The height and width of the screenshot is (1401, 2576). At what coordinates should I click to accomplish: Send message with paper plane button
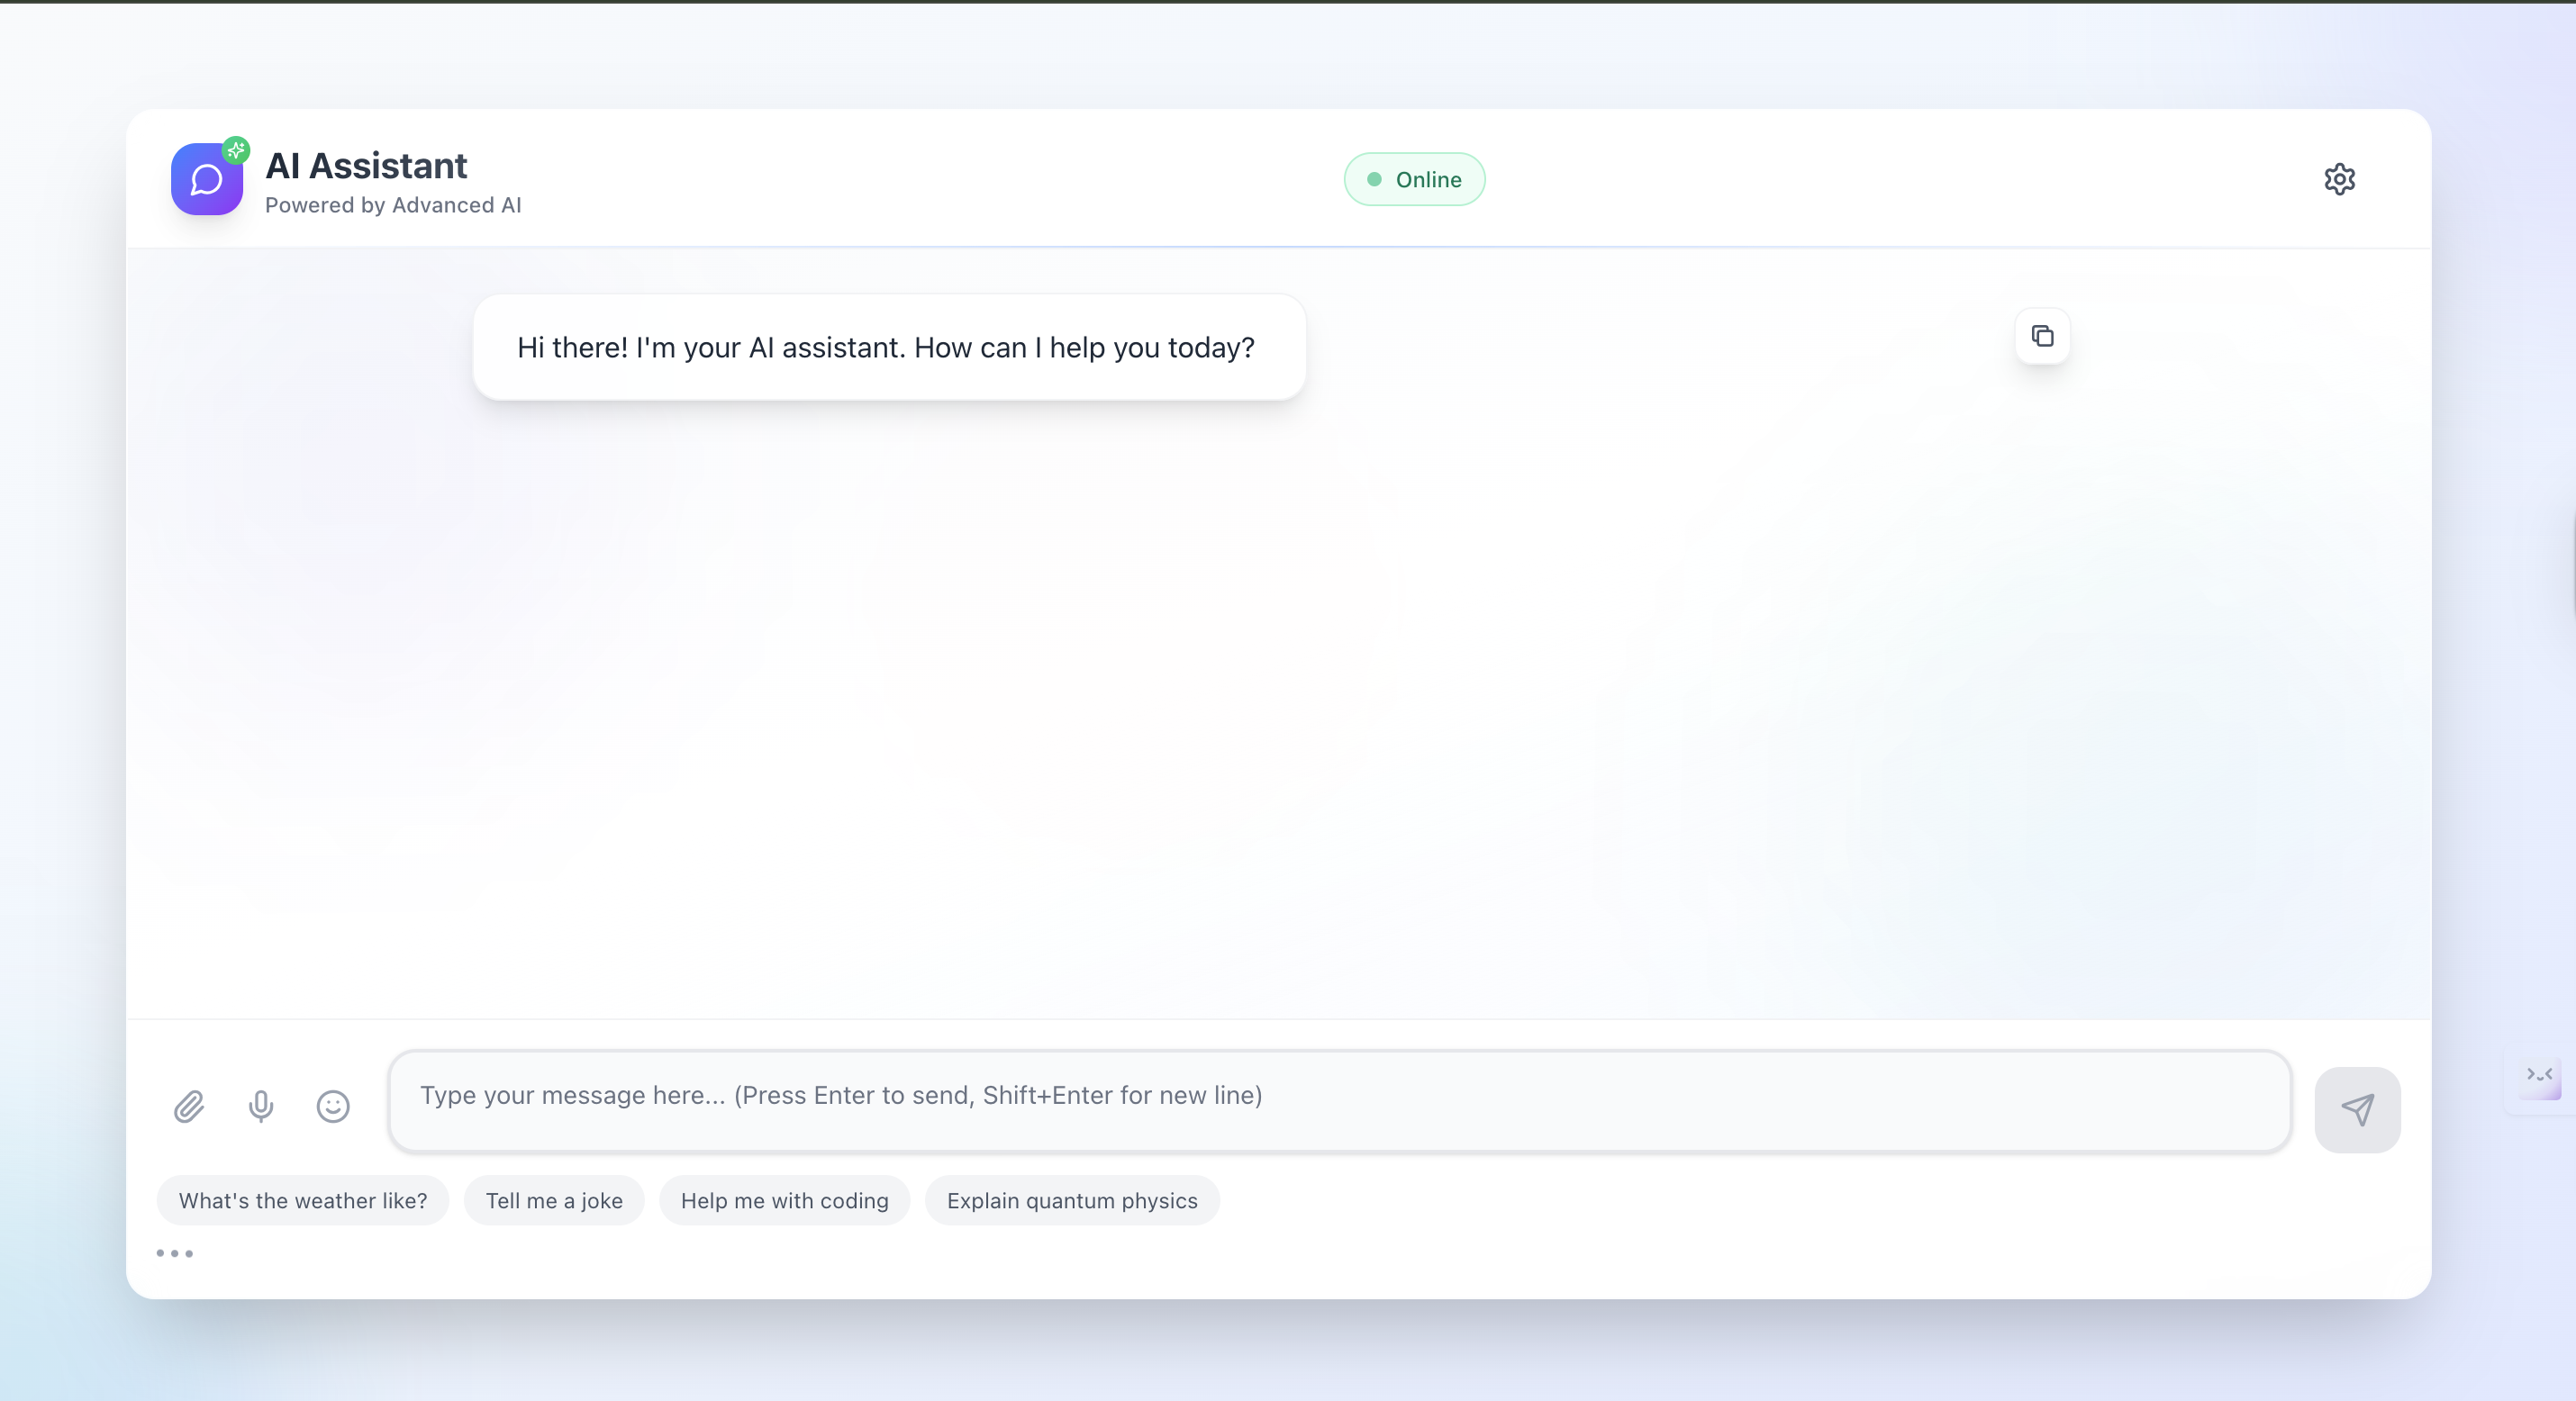click(x=2357, y=1109)
